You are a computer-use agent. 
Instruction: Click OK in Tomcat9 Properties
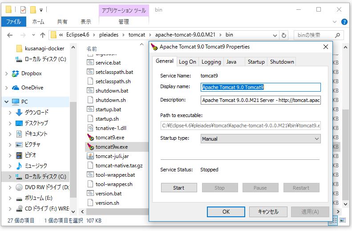point(226,212)
